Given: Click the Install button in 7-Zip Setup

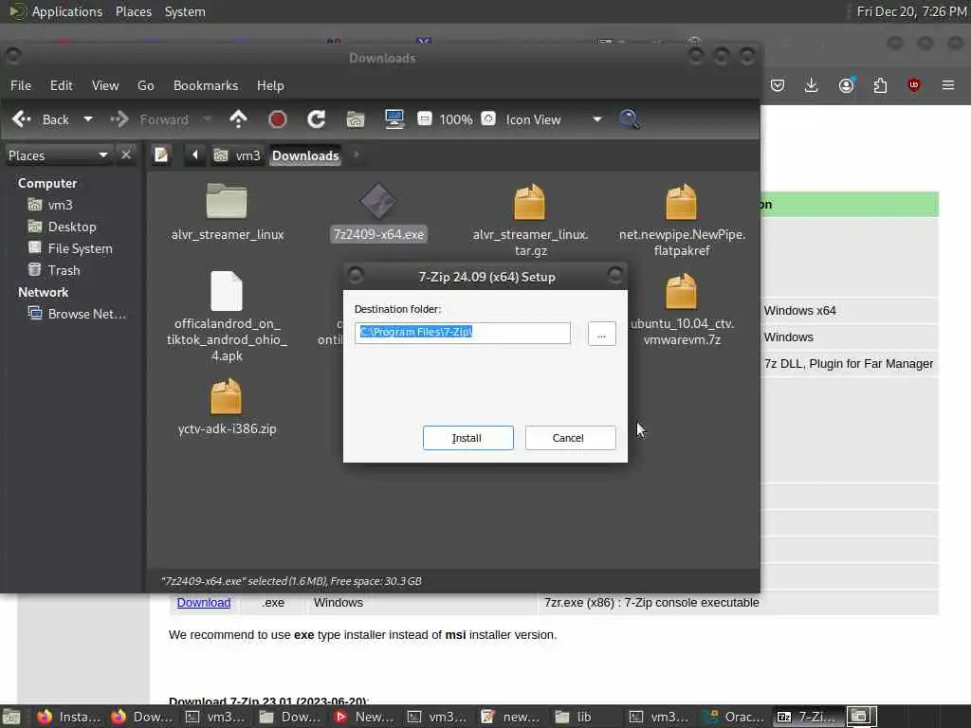Looking at the screenshot, I should (x=467, y=438).
